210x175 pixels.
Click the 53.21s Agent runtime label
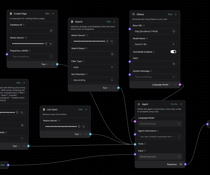pos(174,104)
